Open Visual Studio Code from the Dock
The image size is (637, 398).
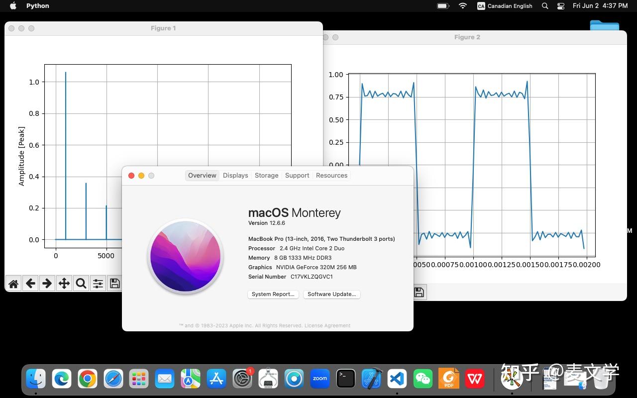point(397,379)
